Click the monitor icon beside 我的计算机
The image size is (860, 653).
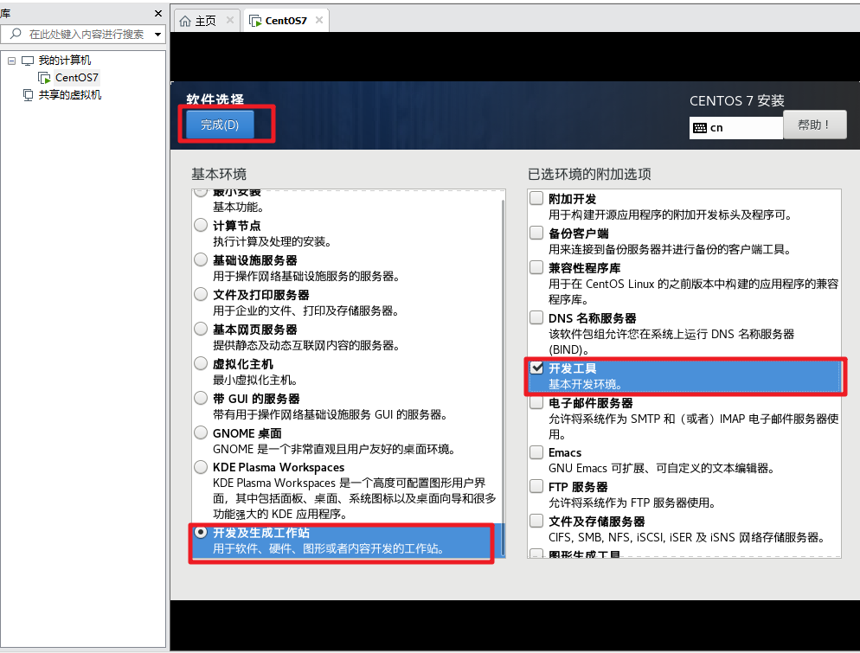(28, 61)
